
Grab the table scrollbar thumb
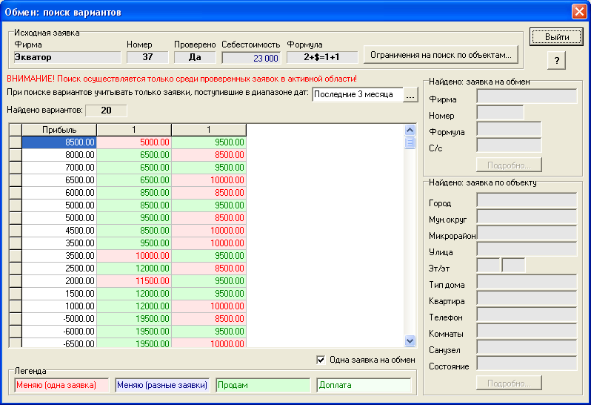(x=410, y=142)
